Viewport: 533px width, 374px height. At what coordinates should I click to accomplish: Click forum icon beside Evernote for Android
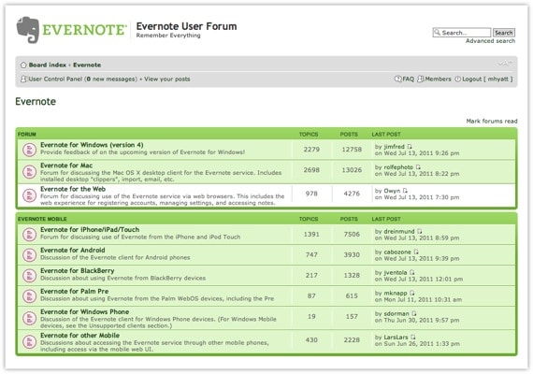point(30,255)
